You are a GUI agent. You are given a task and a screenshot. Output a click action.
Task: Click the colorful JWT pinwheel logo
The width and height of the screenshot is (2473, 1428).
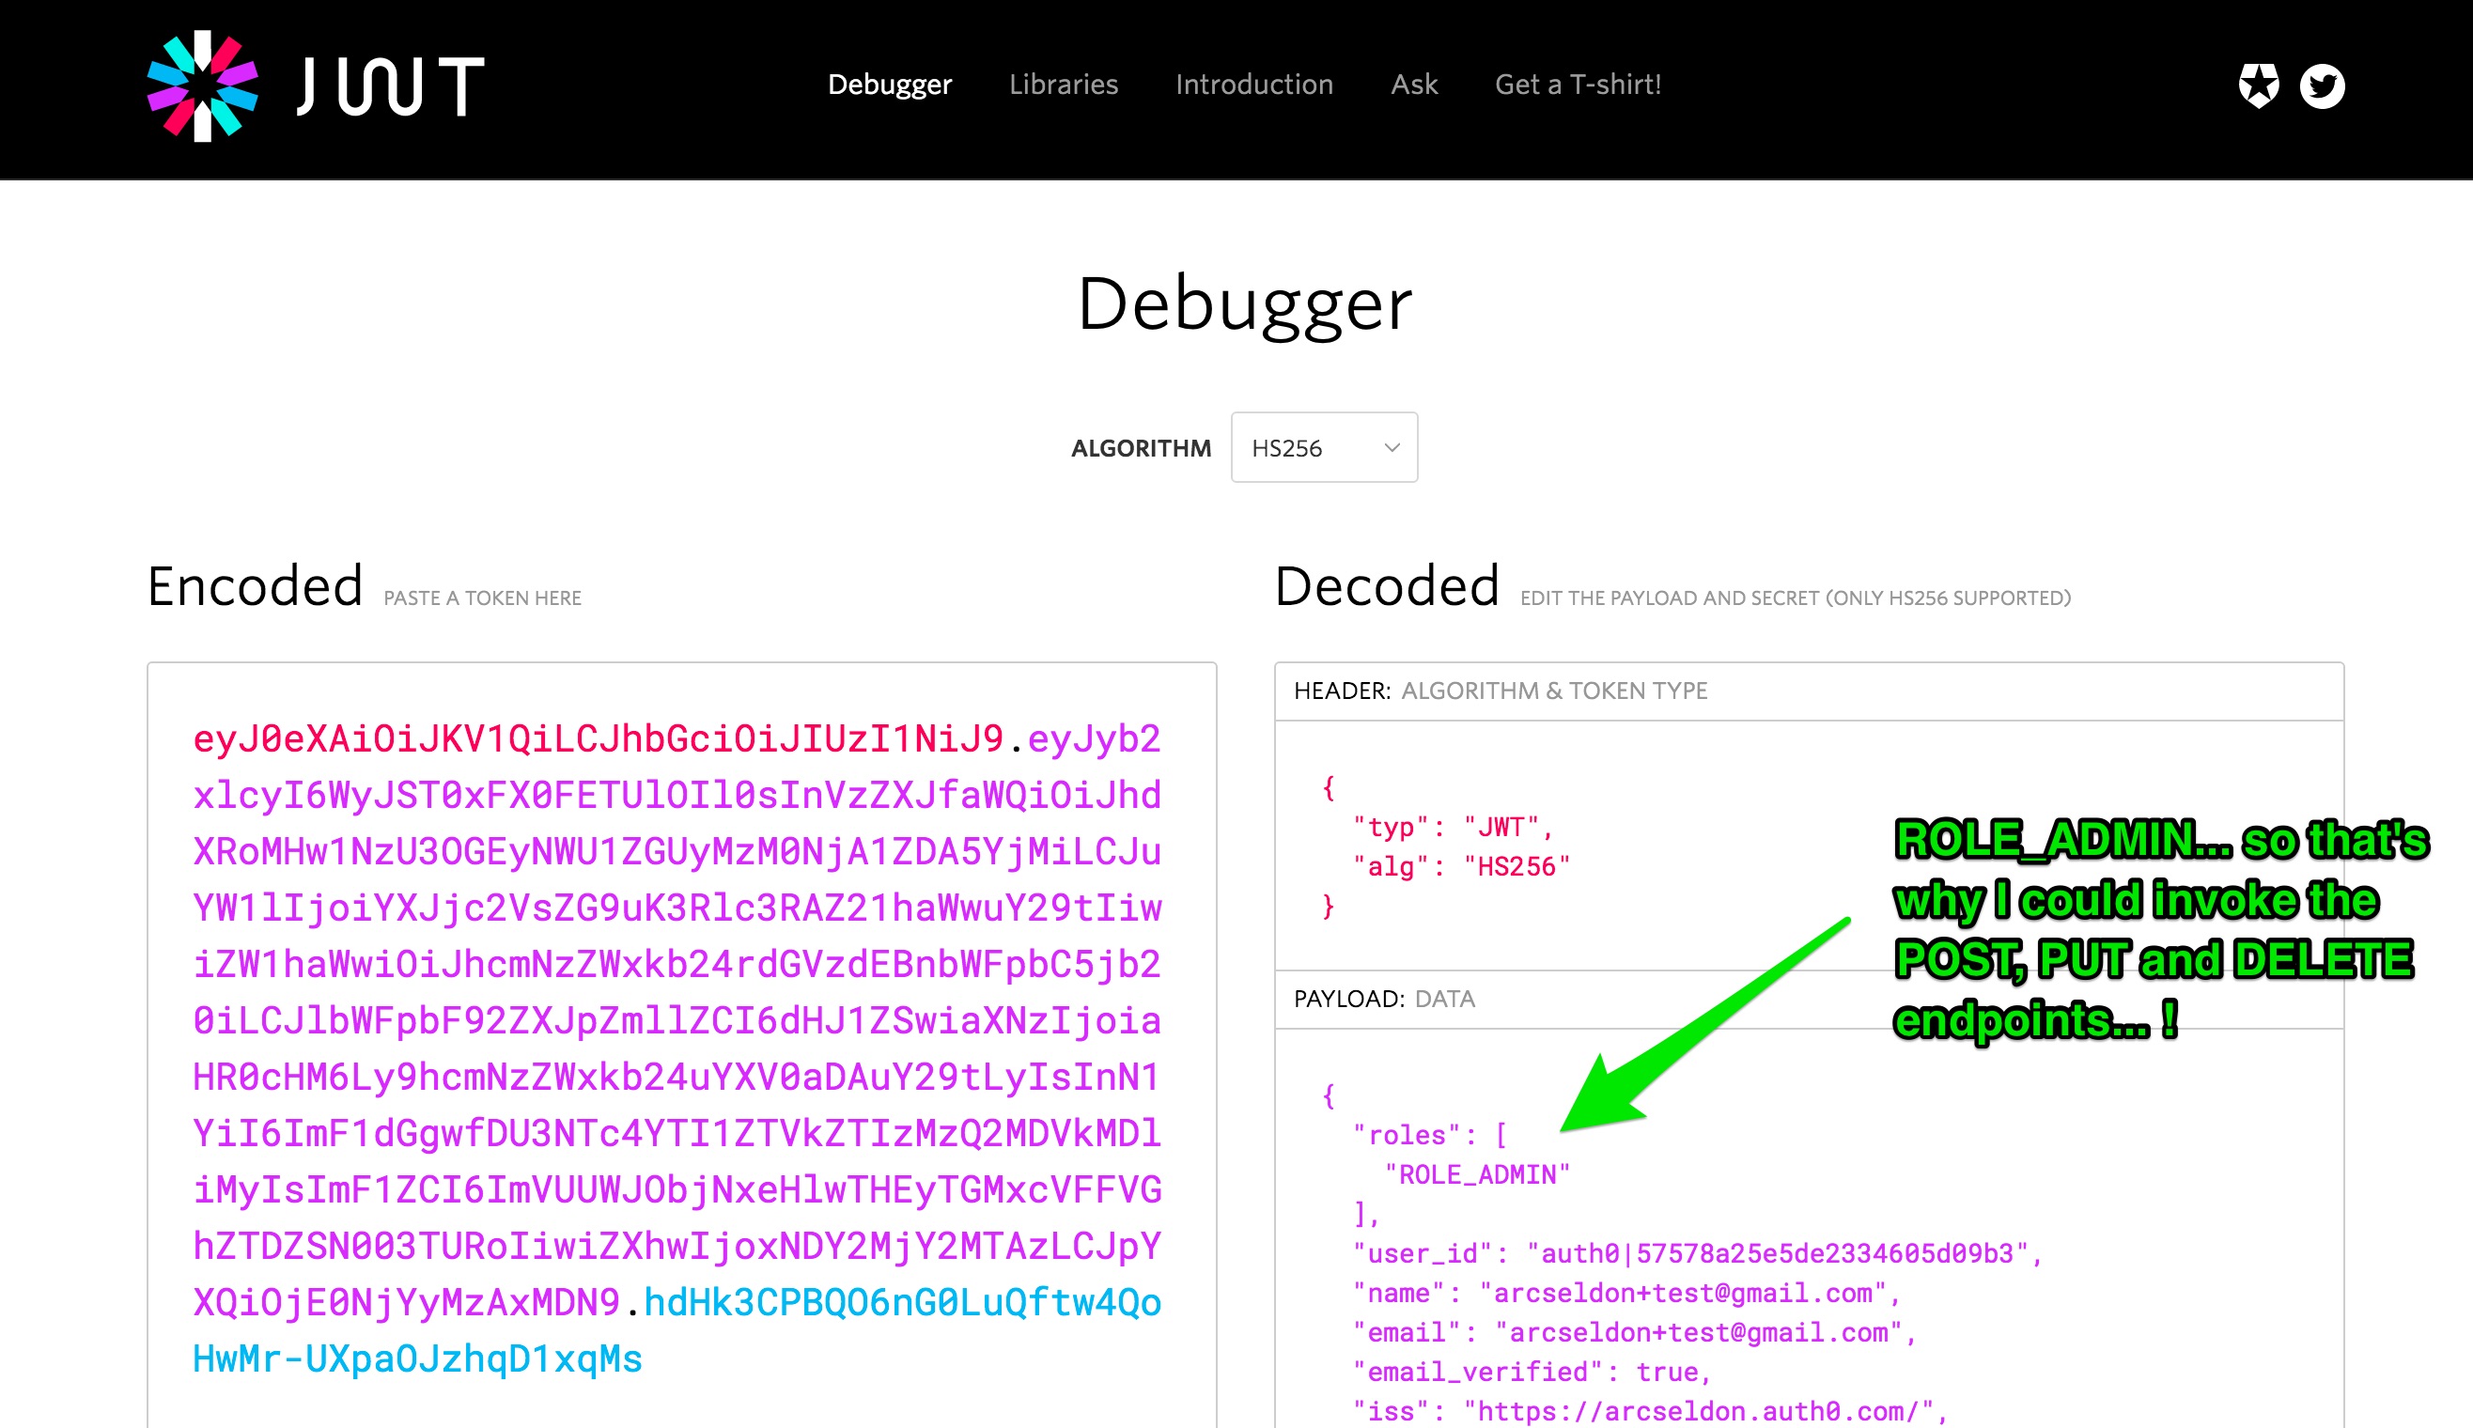[x=203, y=86]
